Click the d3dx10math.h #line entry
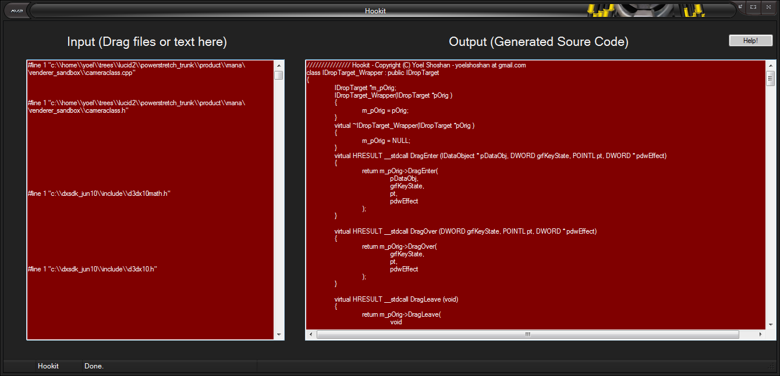 coord(98,194)
